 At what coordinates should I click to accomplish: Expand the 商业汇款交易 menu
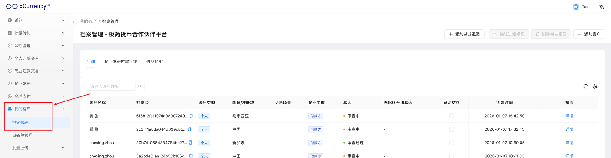(x=63, y=71)
